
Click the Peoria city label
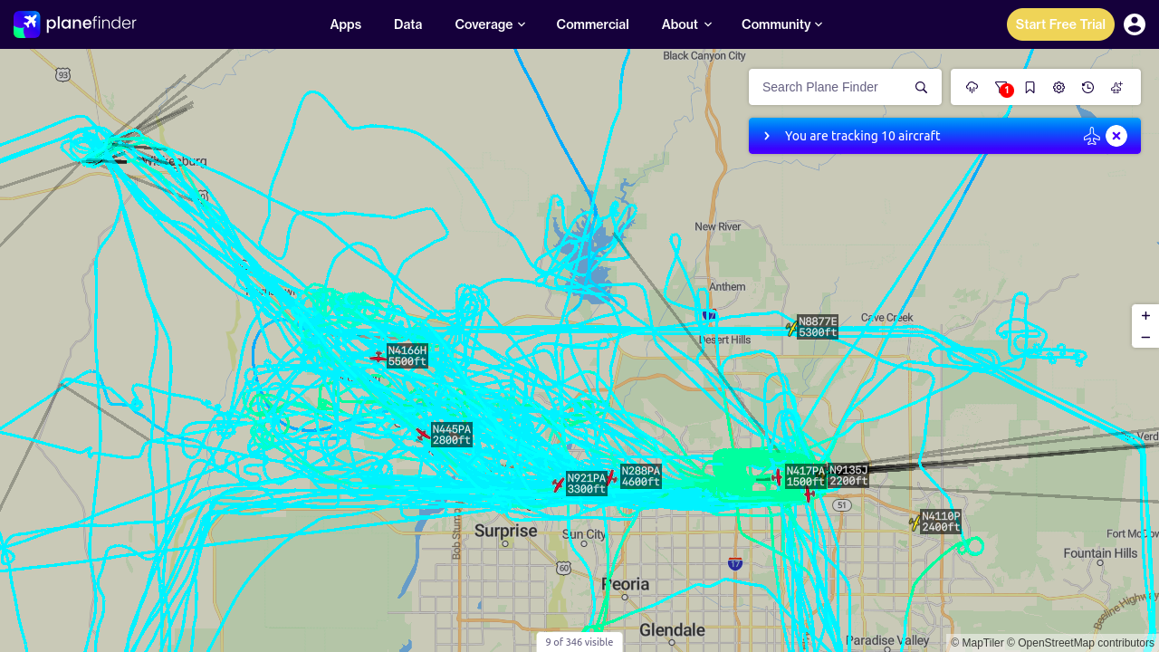click(626, 584)
